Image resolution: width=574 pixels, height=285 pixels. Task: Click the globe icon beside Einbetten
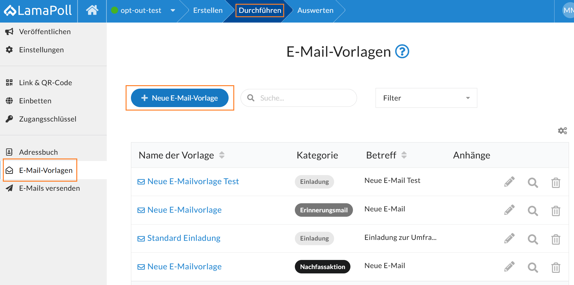pyautogui.click(x=9, y=101)
